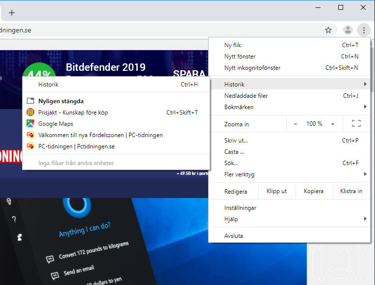The image size is (375, 285).
Task: Click the 100 % zoom value
Action: tap(314, 124)
